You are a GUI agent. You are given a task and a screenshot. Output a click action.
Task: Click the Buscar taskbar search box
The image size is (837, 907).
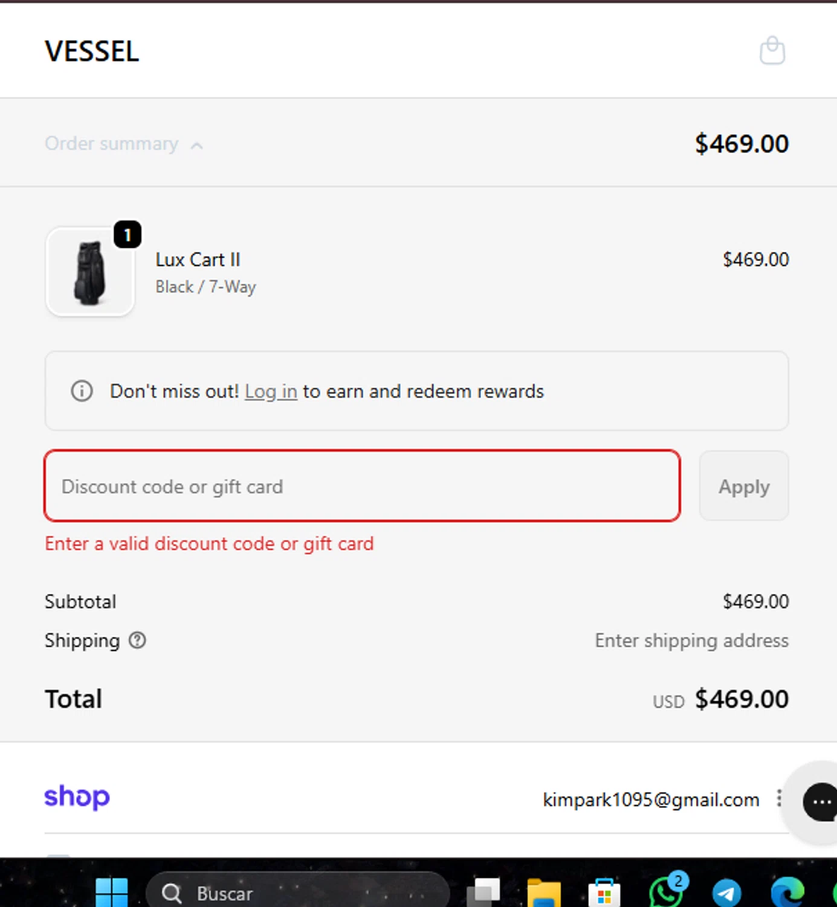click(x=297, y=892)
